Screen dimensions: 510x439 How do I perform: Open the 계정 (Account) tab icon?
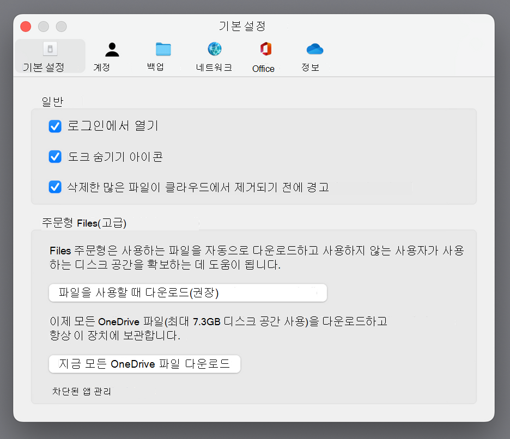[x=112, y=50]
